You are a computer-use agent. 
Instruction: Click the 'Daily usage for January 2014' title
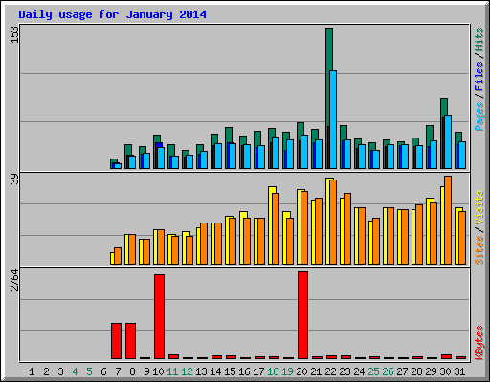112,14
